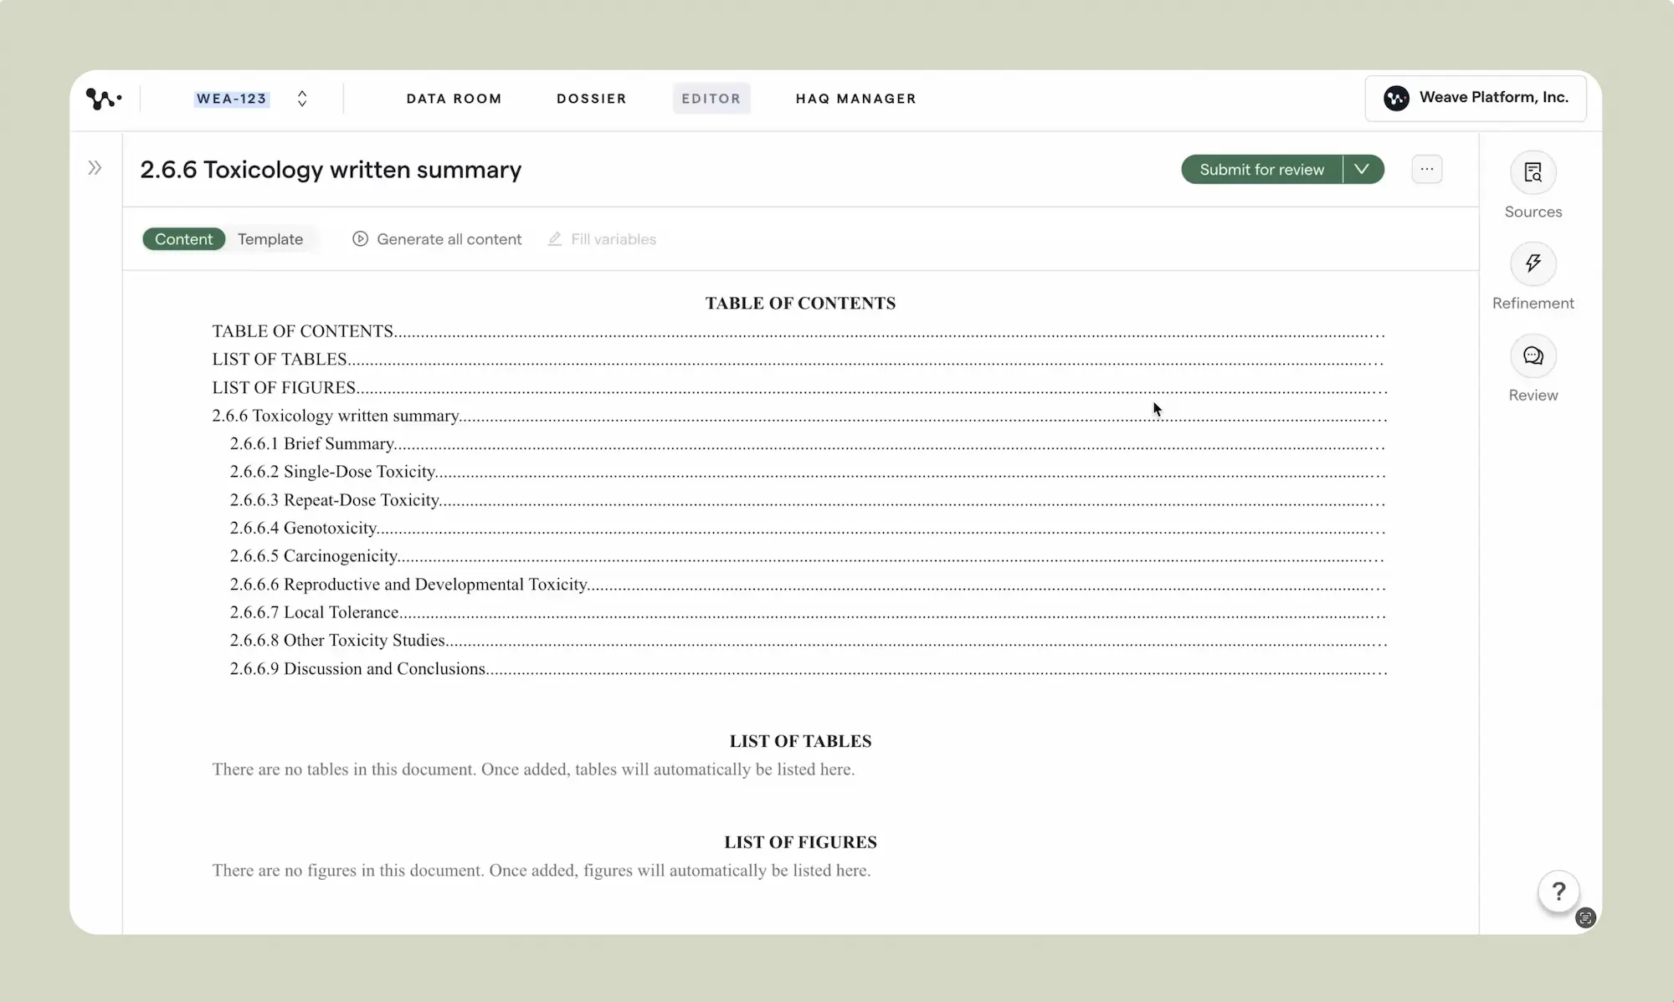
Task: Click the Generate all content play icon
Action: (x=360, y=239)
